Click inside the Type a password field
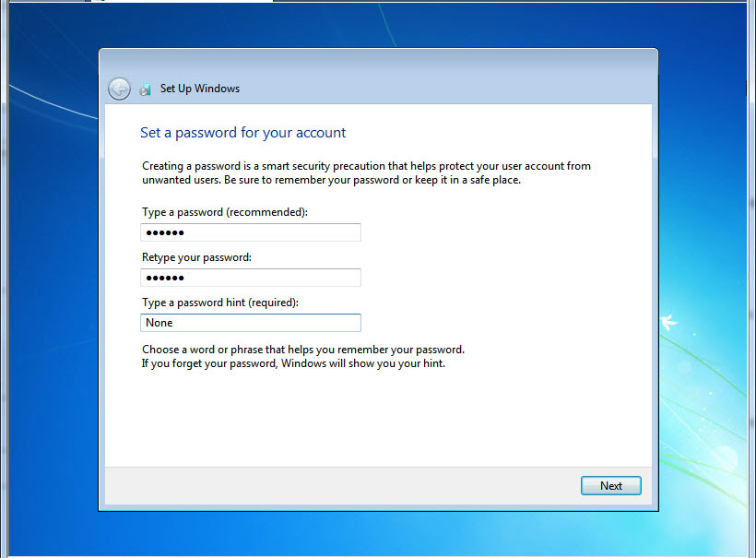Viewport: 756px width, 558px height. coord(250,232)
